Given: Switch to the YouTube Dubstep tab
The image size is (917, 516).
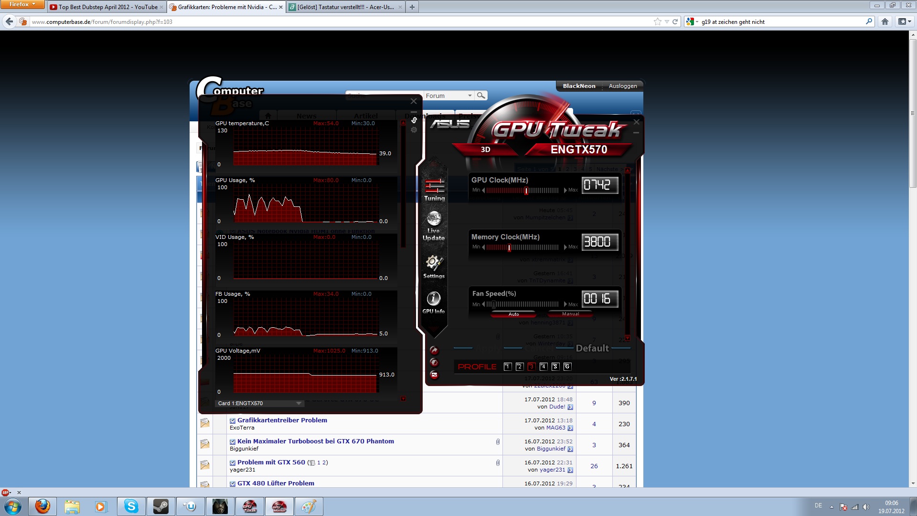Looking at the screenshot, I should (105, 7).
